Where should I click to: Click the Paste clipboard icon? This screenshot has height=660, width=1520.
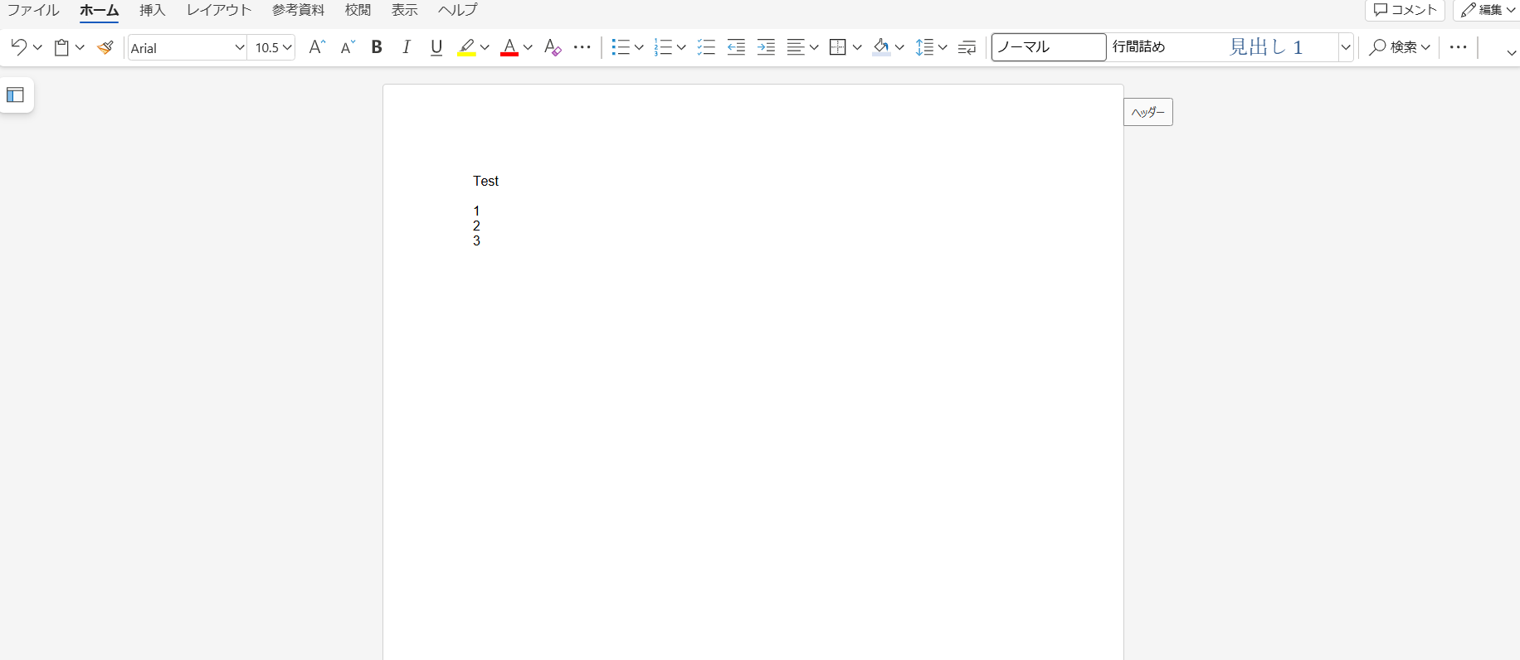click(61, 47)
